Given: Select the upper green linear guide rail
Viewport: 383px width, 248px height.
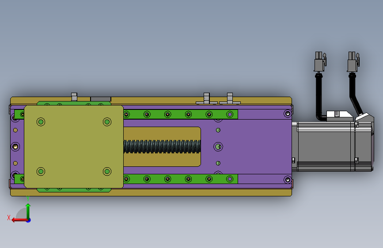Looking at the screenshot, I should [x=181, y=114].
